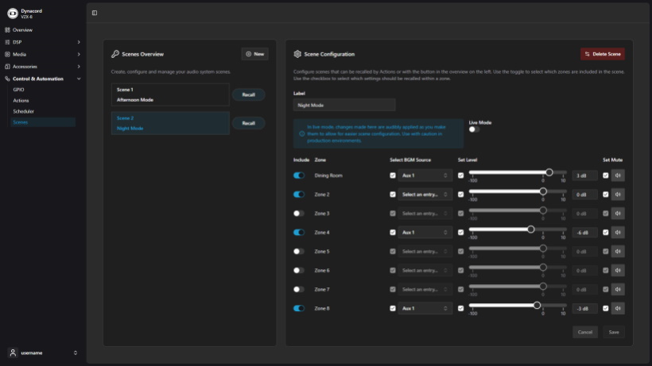Uncheck Dining Room BGM source checkbox

click(393, 175)
